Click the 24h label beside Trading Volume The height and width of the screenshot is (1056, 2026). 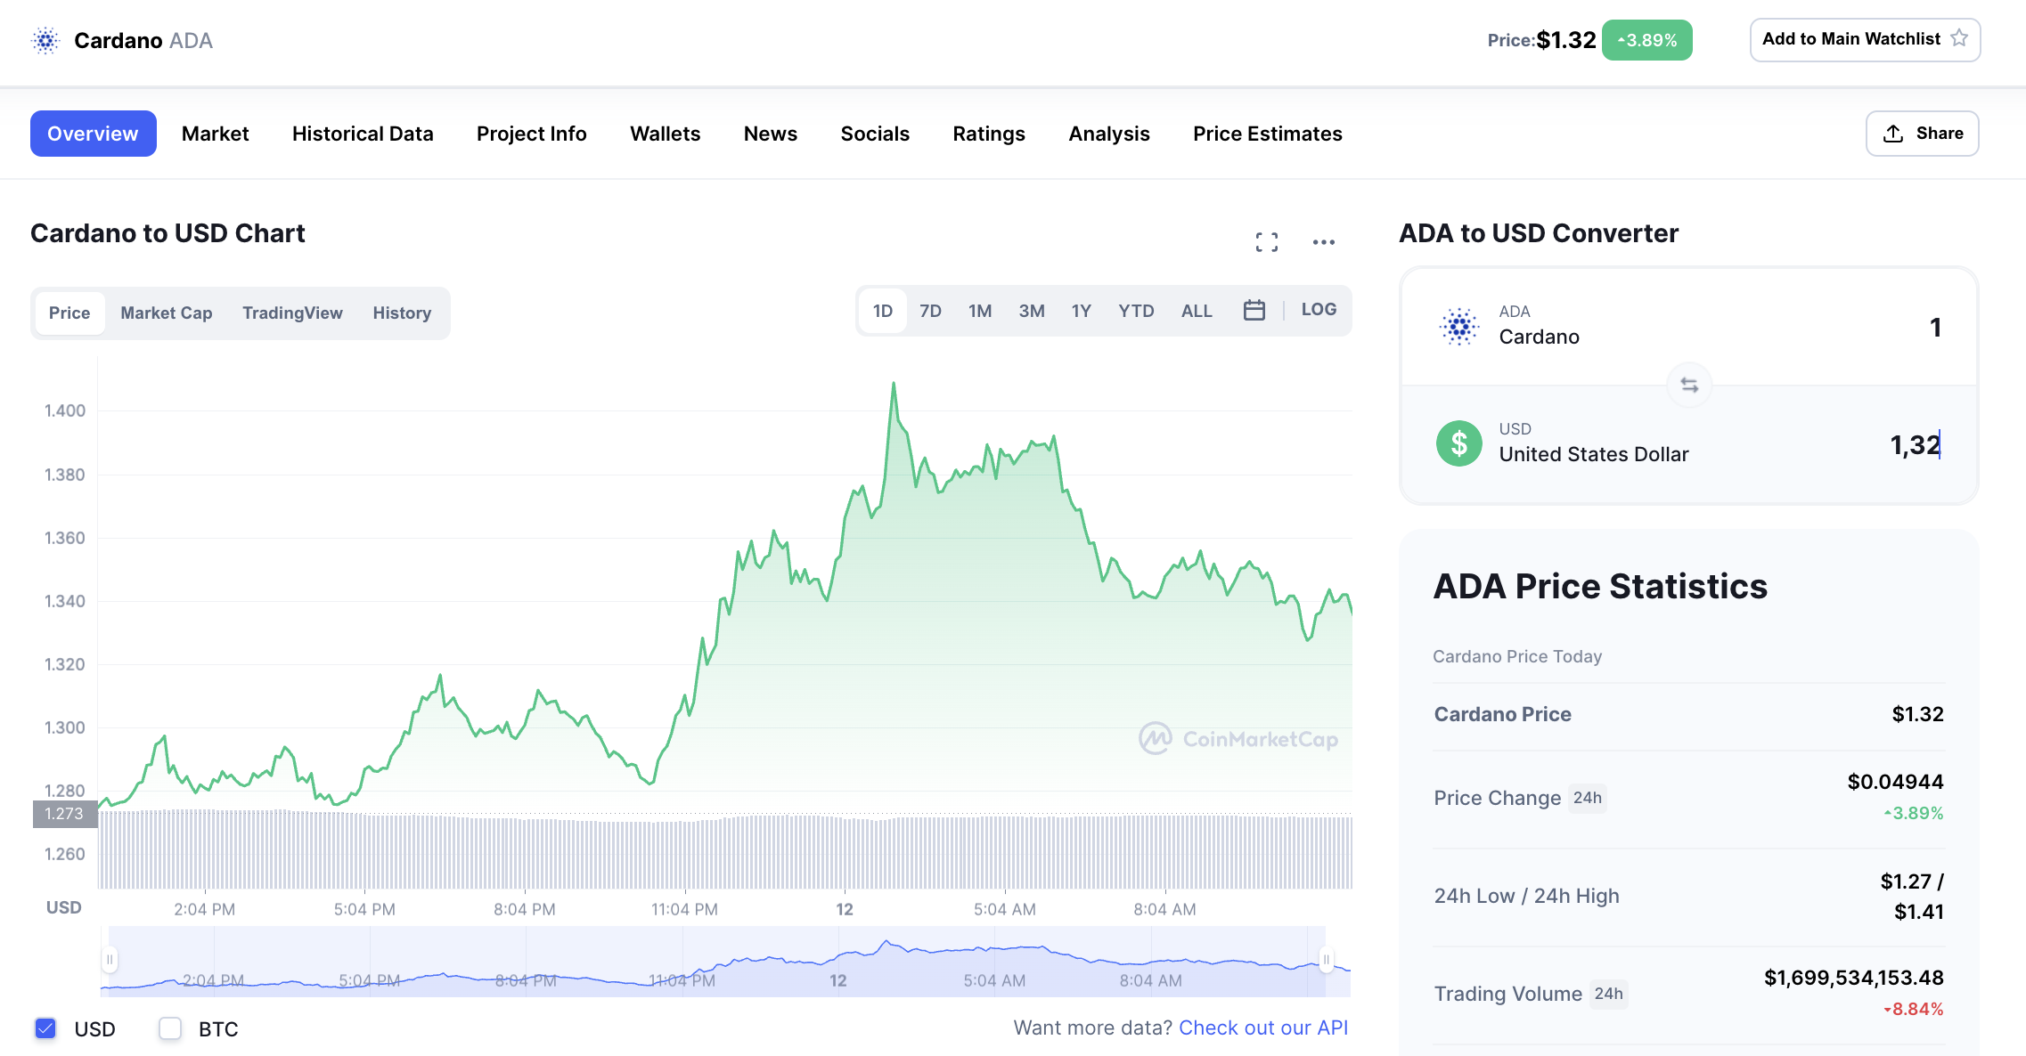pos(1608,994)
